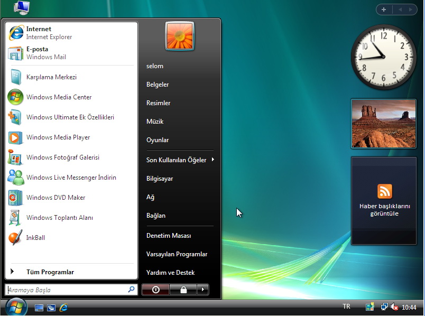Start the InkBall game icon
Screen dimensions: 425x316
pos(15,238)
